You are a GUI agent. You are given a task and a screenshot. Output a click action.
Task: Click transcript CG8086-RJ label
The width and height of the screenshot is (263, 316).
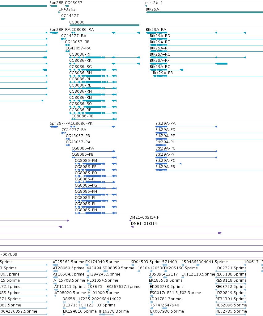pos(80,54)
